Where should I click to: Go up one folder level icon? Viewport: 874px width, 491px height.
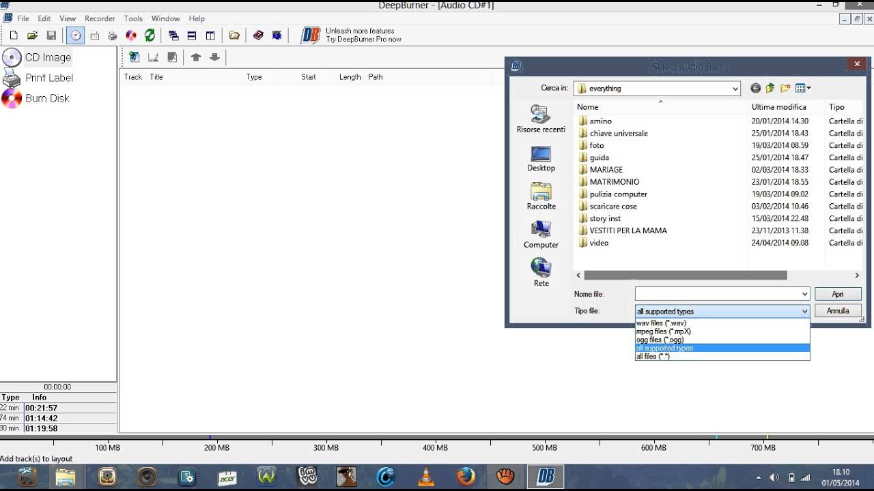pyautogui.click(x=770, y=88)
